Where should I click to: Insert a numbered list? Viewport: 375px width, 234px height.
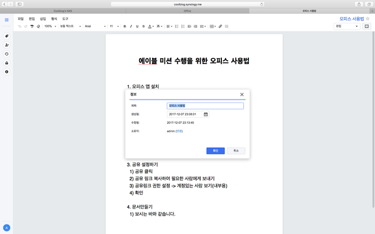[x=177, y=27]
